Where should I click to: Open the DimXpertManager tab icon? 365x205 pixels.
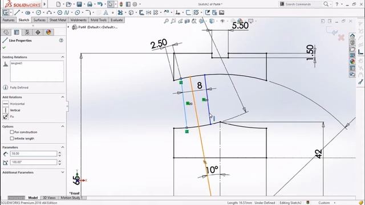(x=38, y=32)
